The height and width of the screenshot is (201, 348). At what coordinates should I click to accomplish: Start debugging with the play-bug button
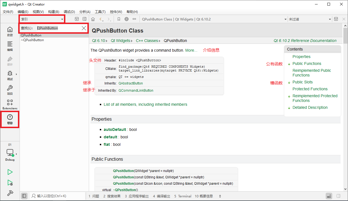click(x=10, y=183)
